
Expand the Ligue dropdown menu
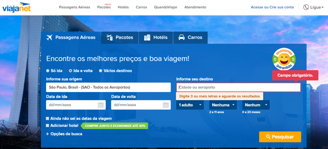[x=314, y=7]
